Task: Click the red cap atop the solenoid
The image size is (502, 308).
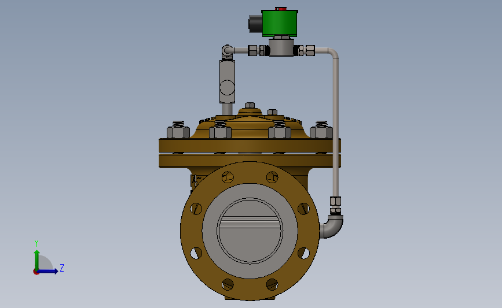Action: pyautogui.click(x=281, y=9)
